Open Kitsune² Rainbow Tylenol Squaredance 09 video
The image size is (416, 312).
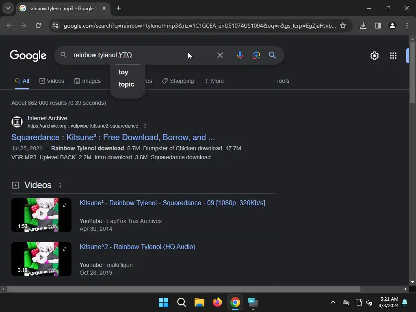coord(172,203)
